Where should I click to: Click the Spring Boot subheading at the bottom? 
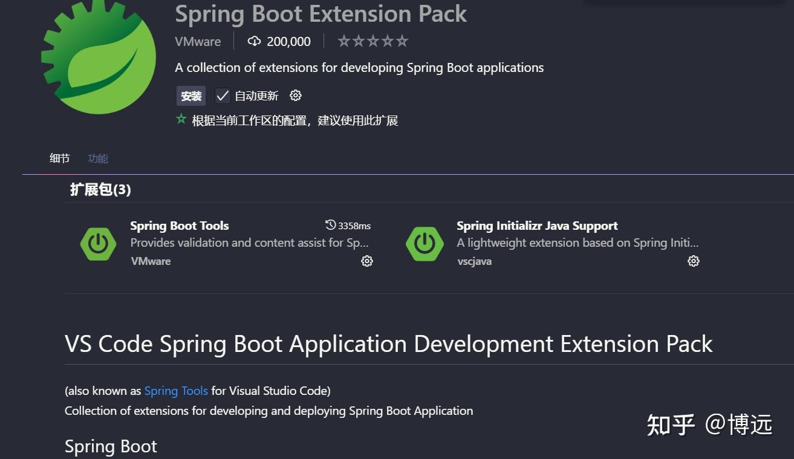click(x=111, y=446)
